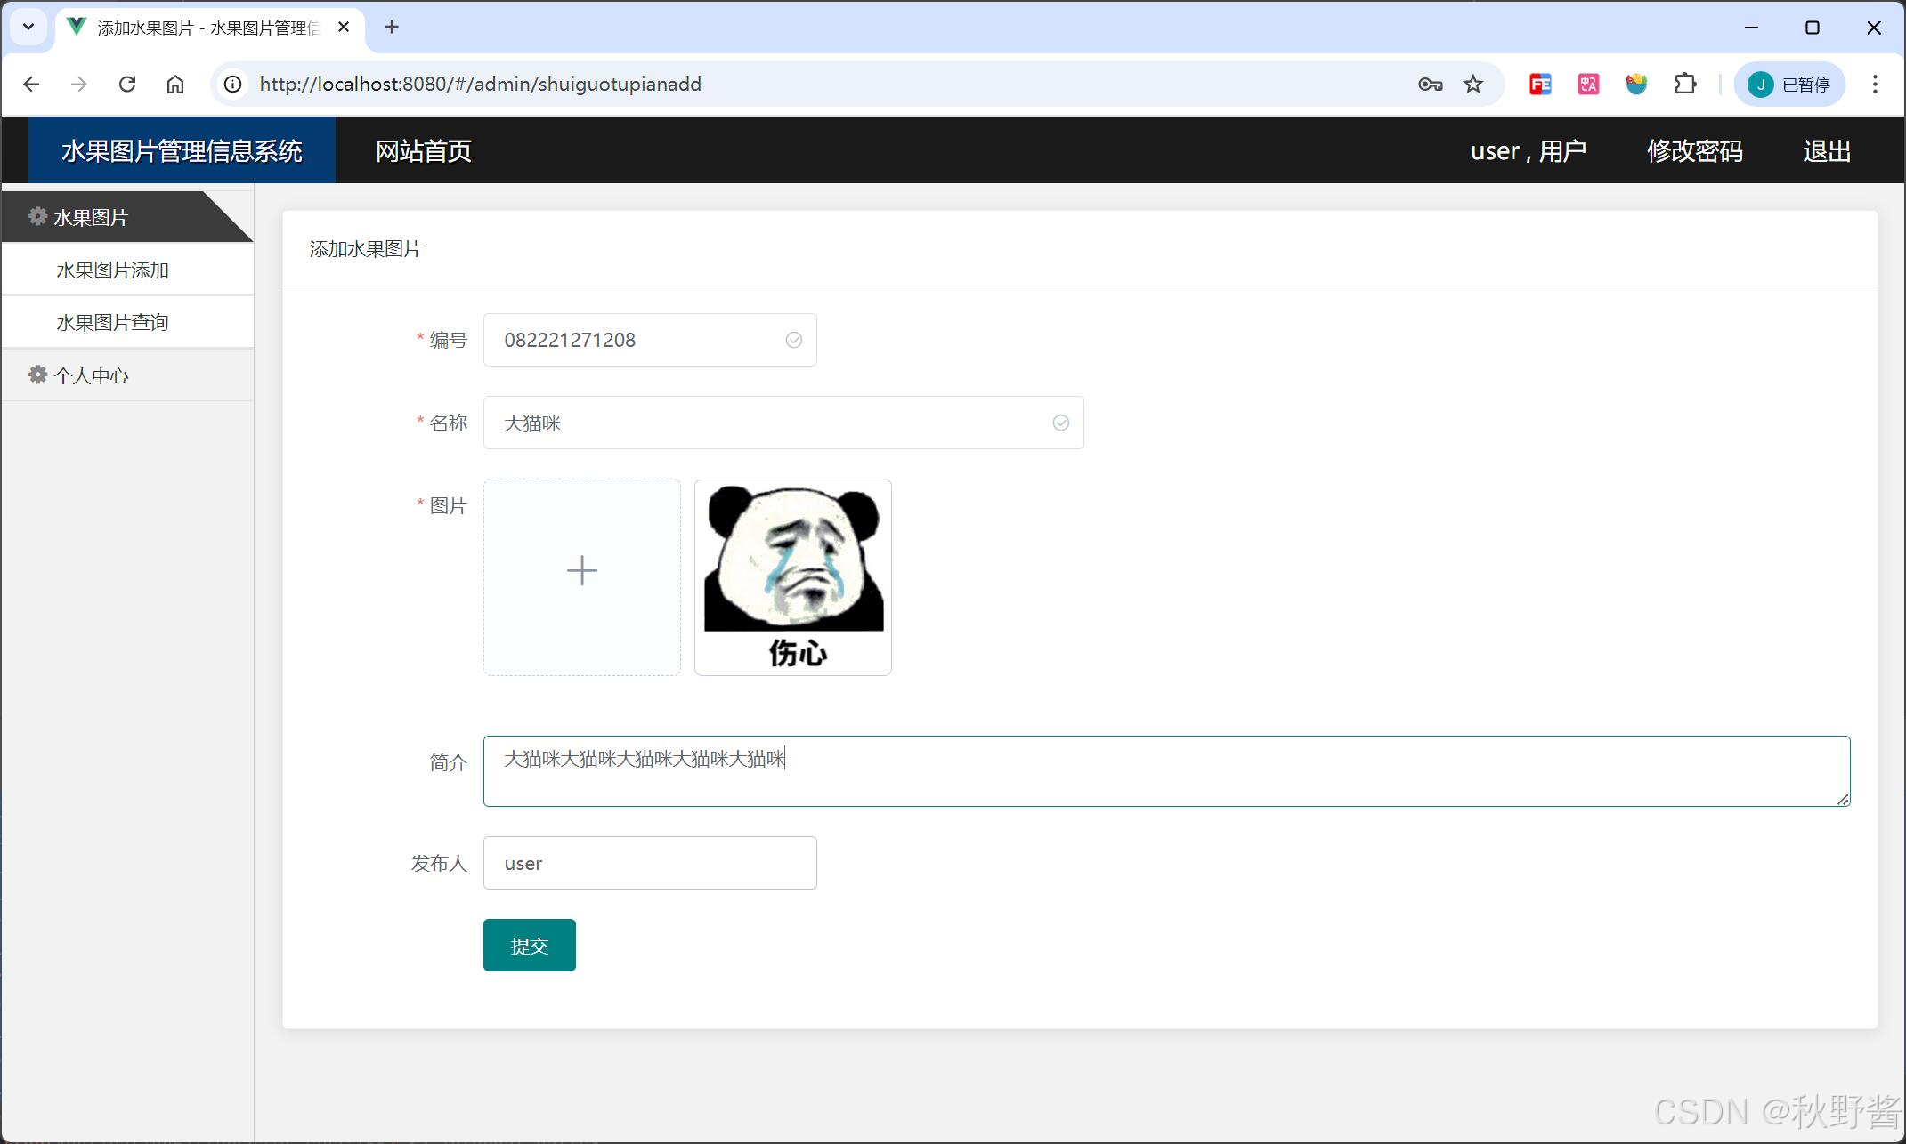Select 水果图片查询 in sidebar
1906x1144 pixels.
pos(112,323)
